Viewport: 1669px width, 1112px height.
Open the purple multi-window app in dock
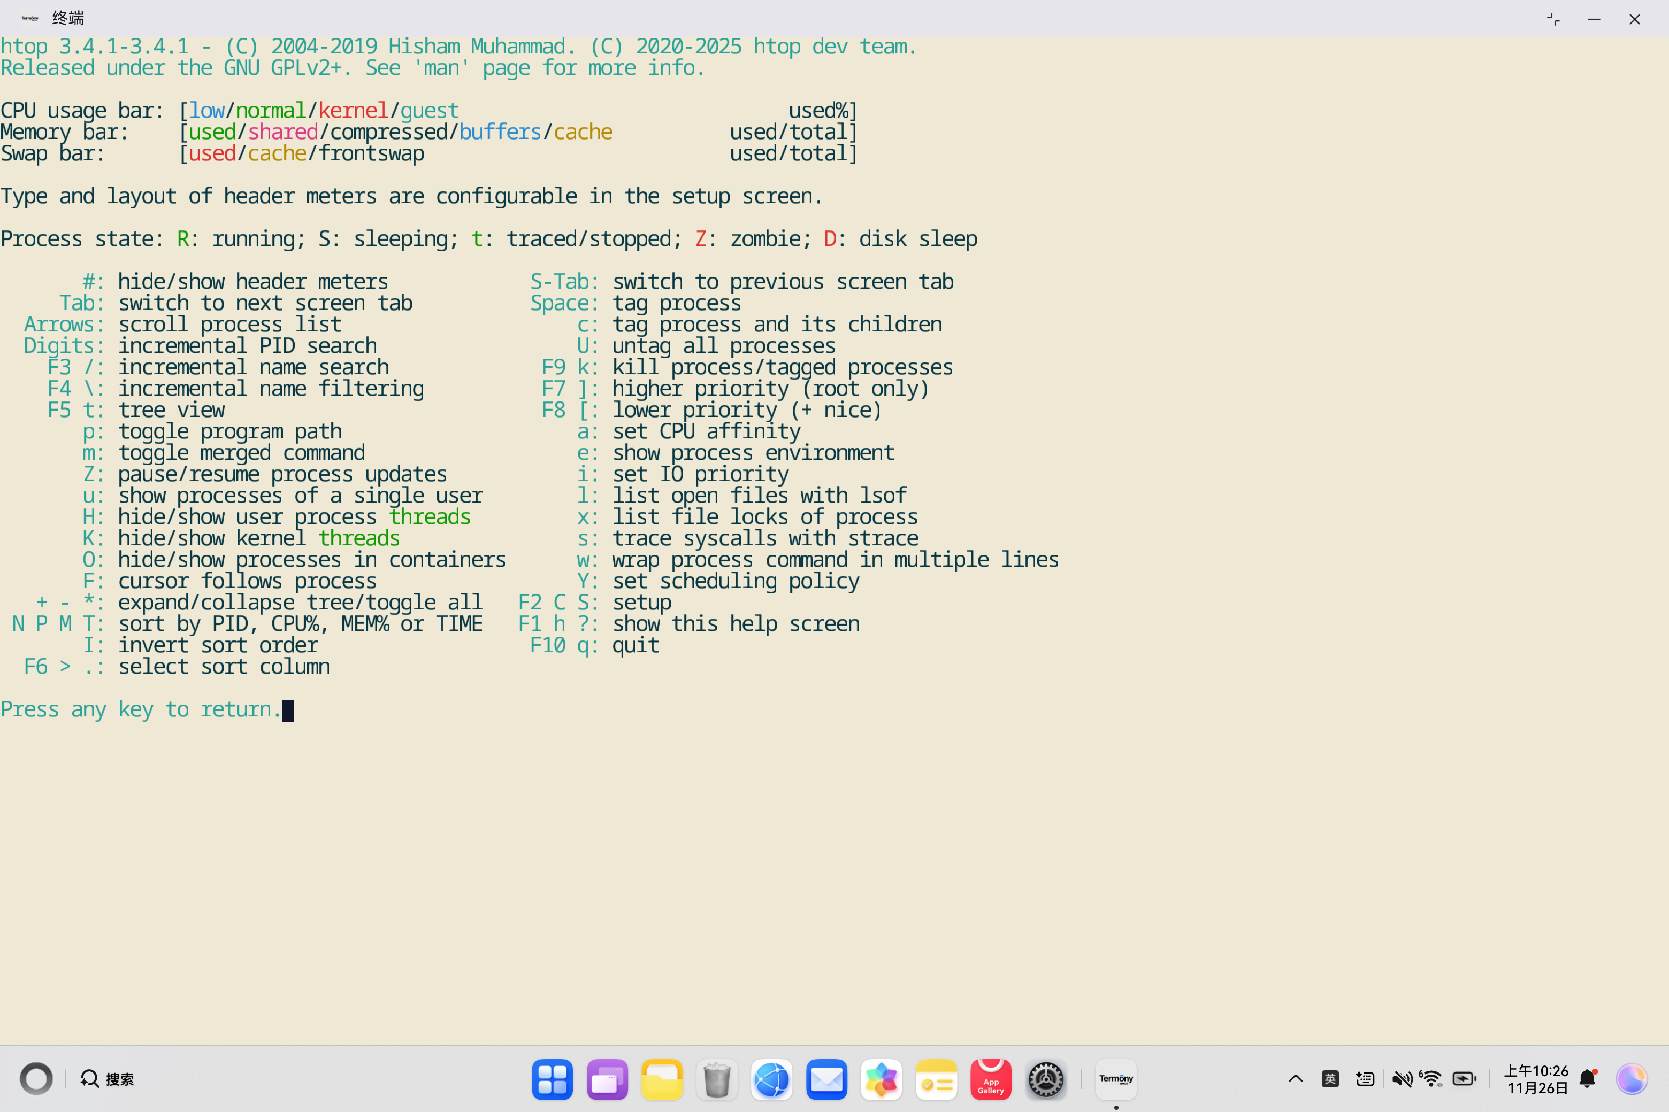[x=607, y=1079]
